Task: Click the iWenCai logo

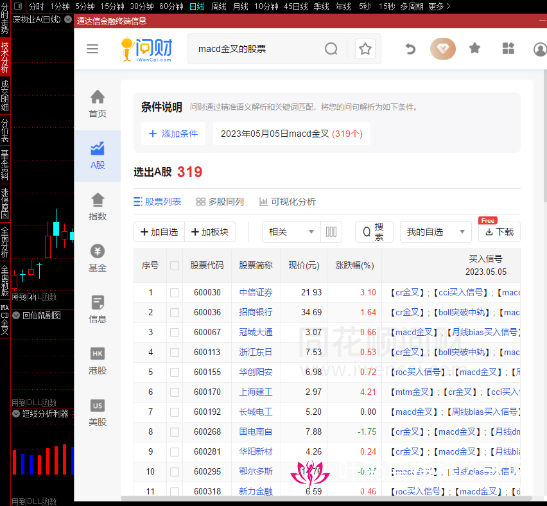Action: [x=147, y=49]
